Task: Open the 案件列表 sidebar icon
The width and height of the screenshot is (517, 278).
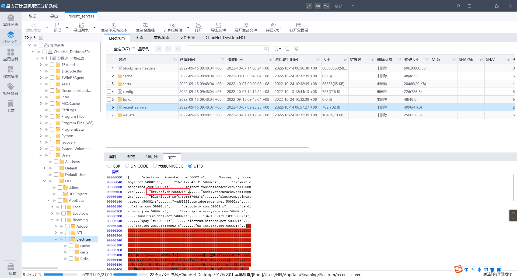Action: (11, 20)
